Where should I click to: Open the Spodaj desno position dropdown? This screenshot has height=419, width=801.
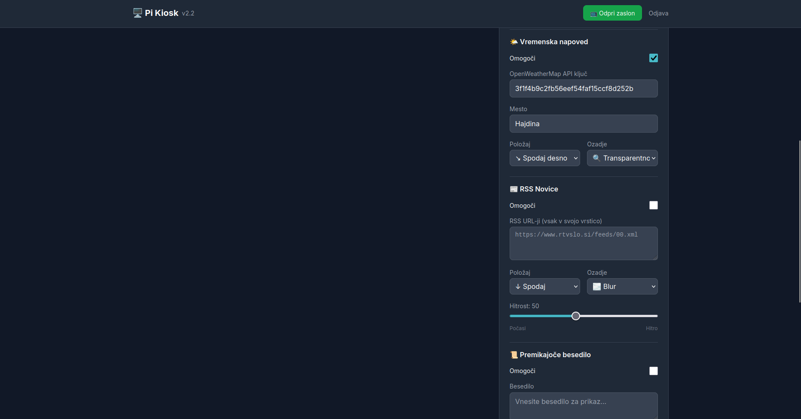[544, 158]
